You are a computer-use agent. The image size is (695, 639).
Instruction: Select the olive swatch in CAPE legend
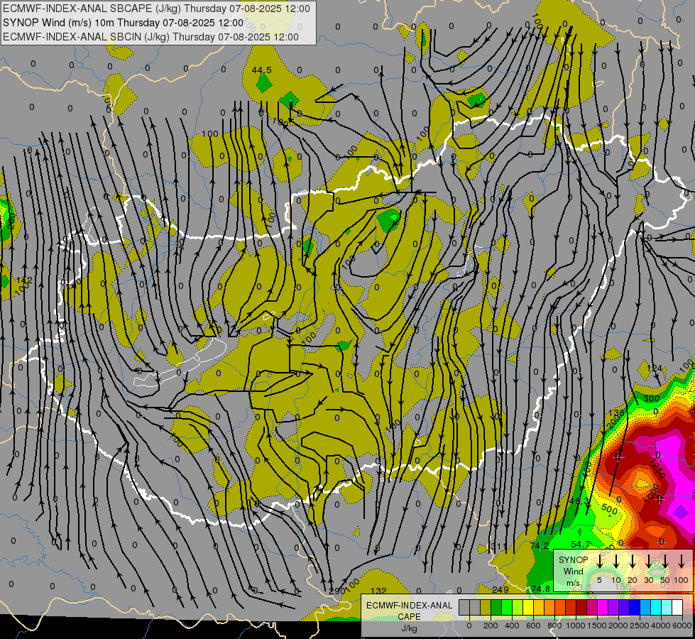click(486, 608)
